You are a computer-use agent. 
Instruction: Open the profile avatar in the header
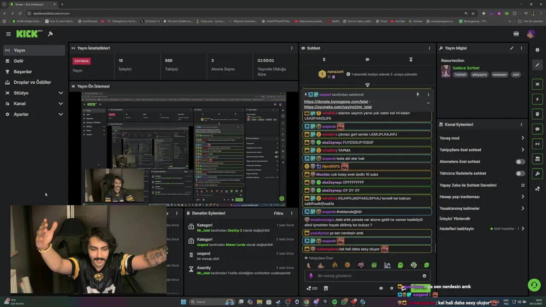click(531, 34)
